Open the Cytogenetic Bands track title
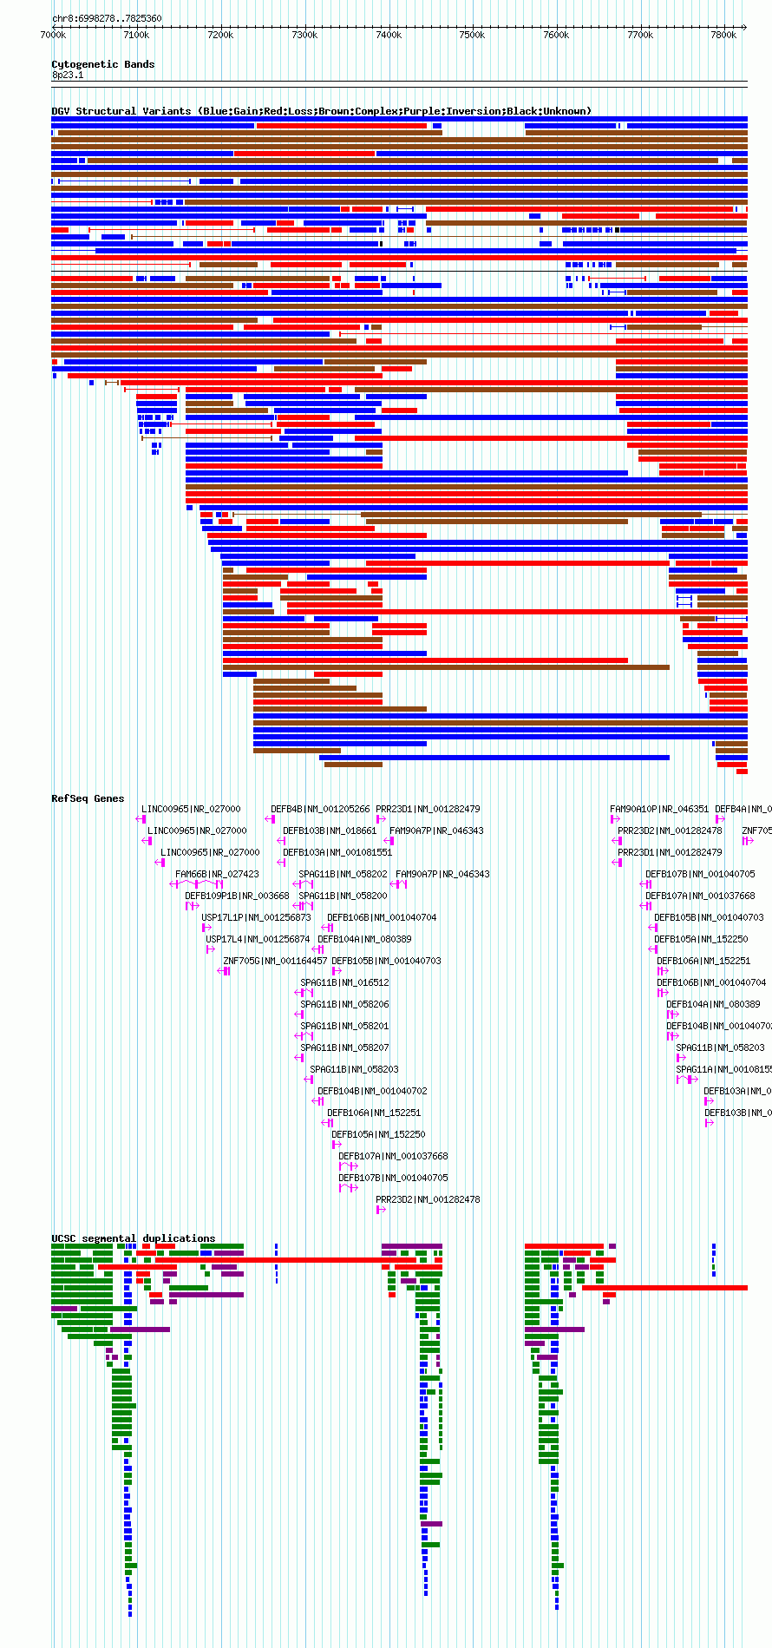The width and height of the screenshot is (772, 1648). coord(102,64)
